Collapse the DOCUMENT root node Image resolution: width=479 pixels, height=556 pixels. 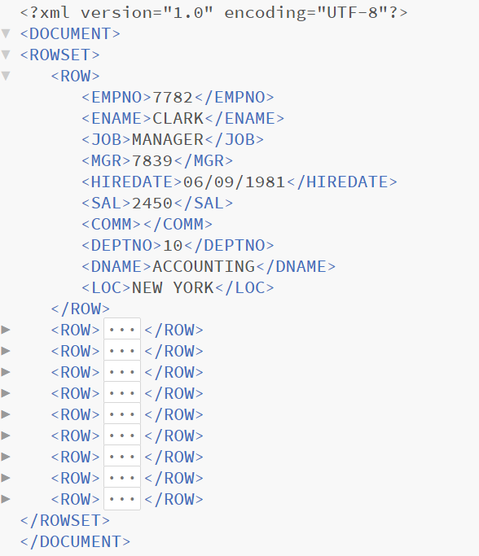[6, 33]
